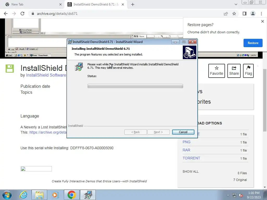267x200 pixels.
Task: Click the InstallShield logo in wizard header
Action: click(189, 52)
